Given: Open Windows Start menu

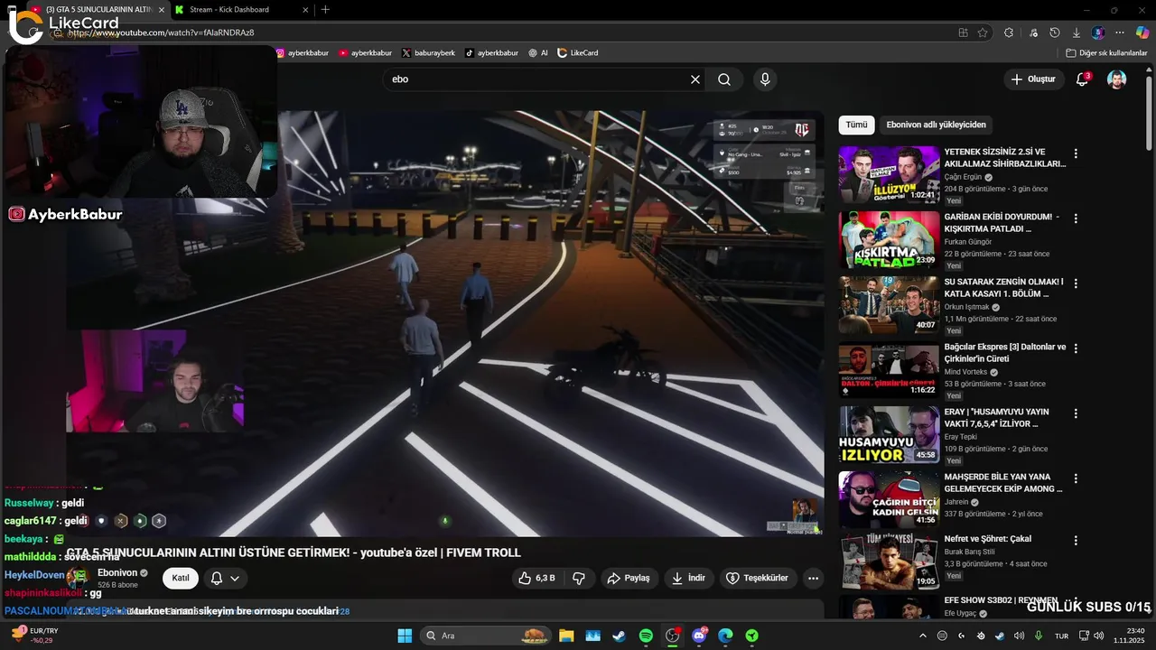Looking at the screenshot, I should click(405, 636).
